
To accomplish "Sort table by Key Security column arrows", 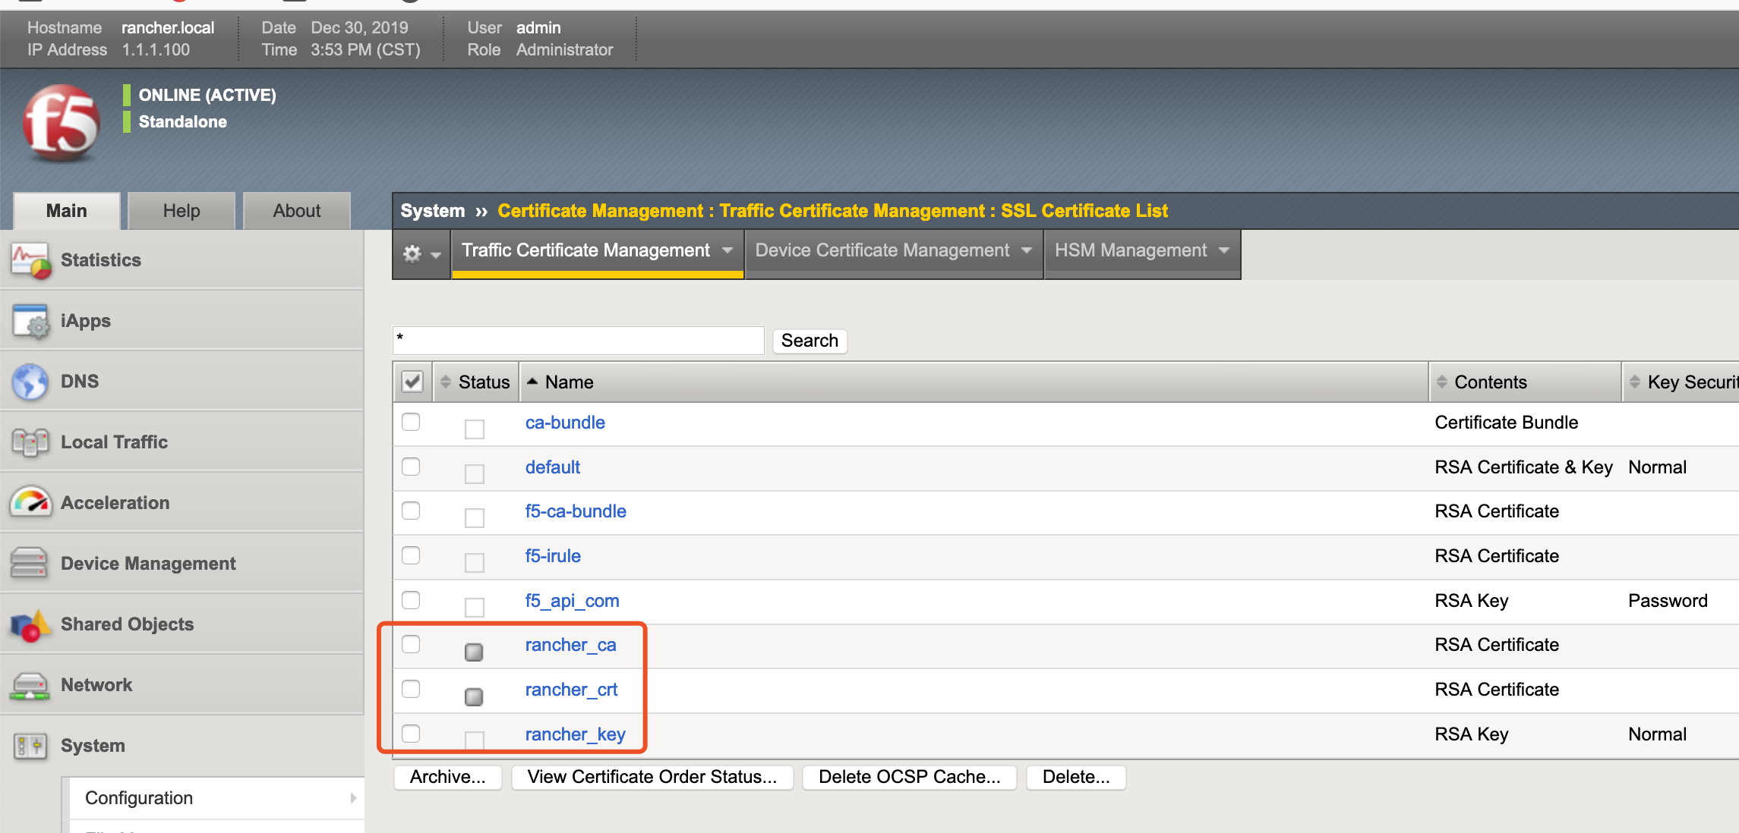I will pos(1635,382).
